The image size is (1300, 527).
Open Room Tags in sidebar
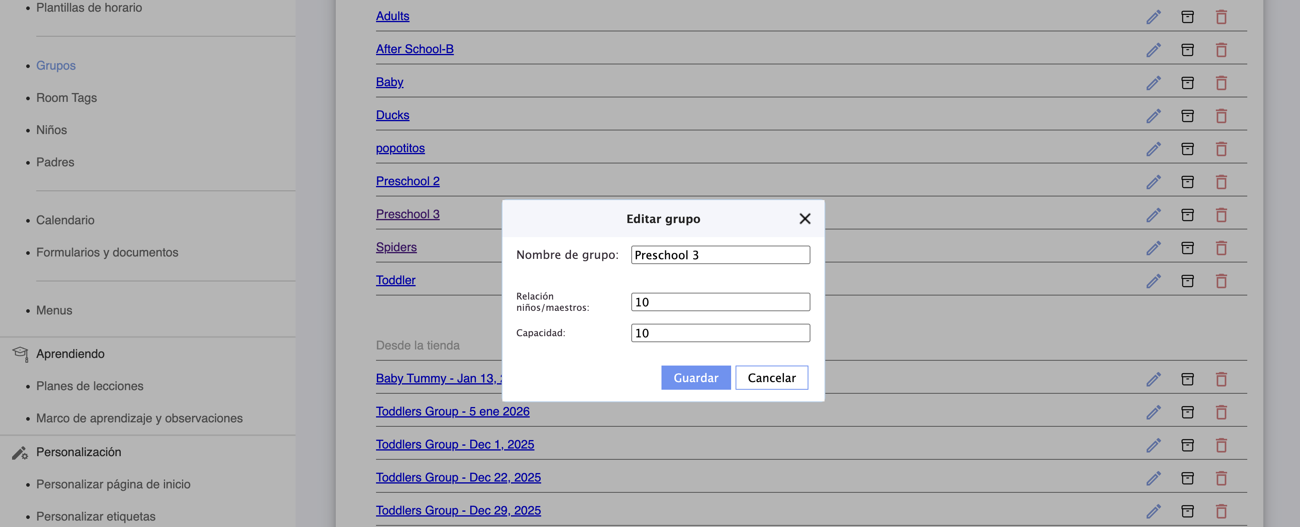[66, 98]
